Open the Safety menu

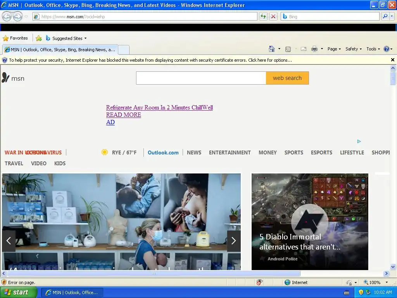354,49
